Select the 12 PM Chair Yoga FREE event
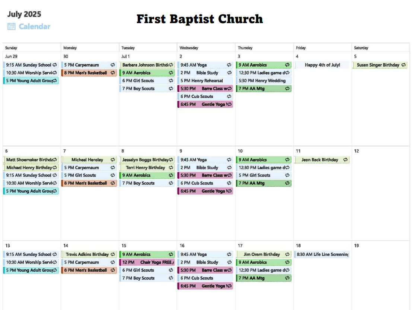This screenshot has height=310, width=417. click(147, 262)
